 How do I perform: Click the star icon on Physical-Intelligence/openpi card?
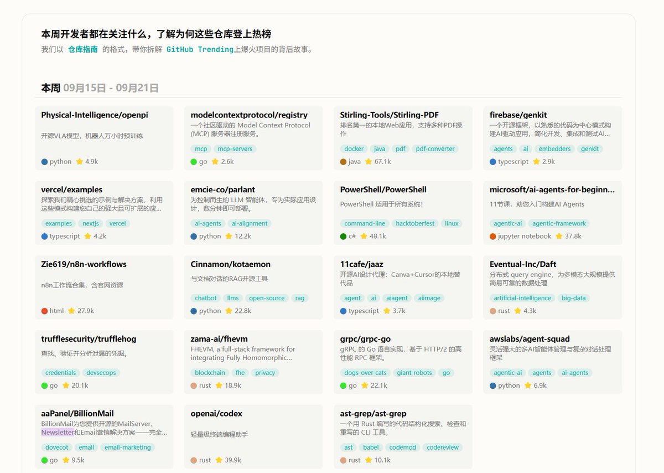point(79,162)
